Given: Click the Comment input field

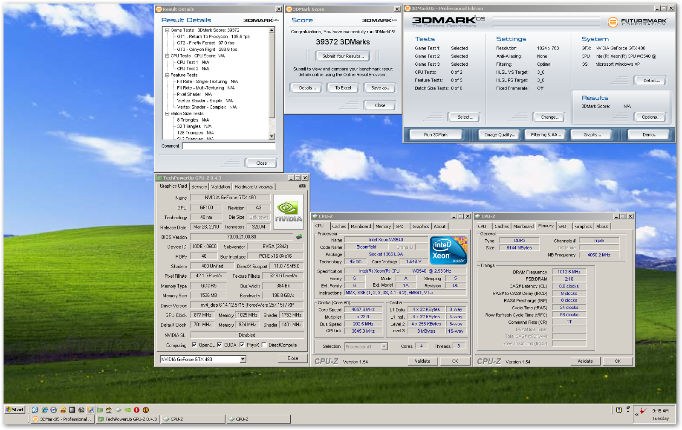Looking at the screenshot, I should click(x=228, y=146).
